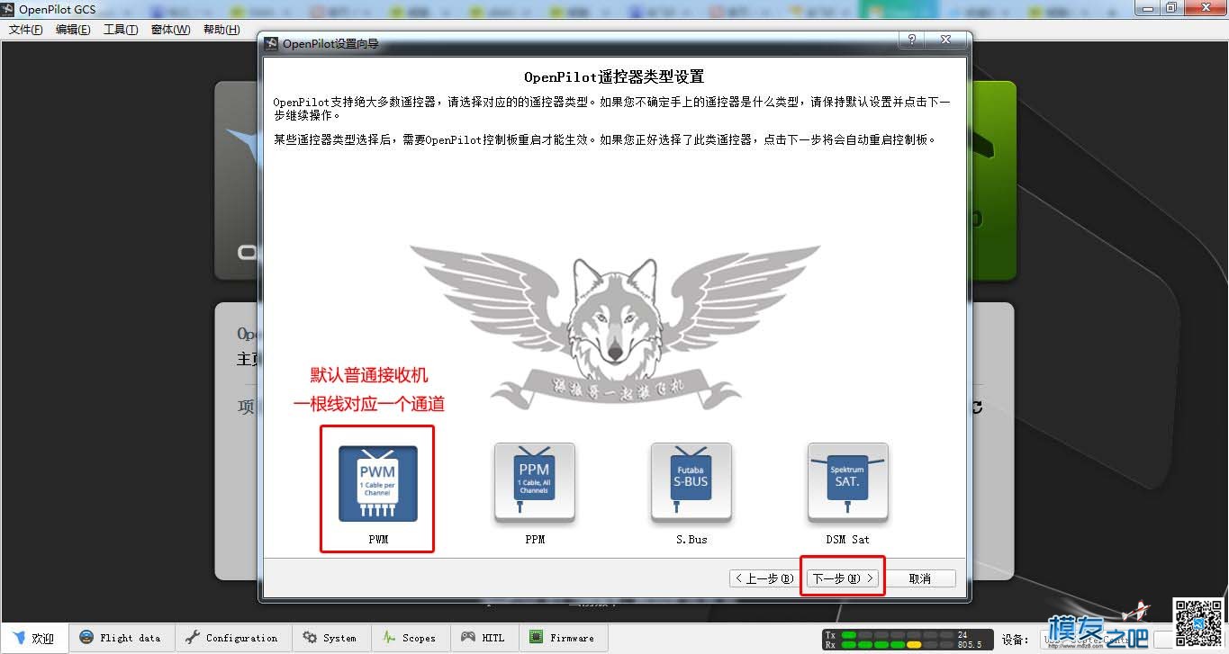Switch to the Scopes tab

coord(410,638)
